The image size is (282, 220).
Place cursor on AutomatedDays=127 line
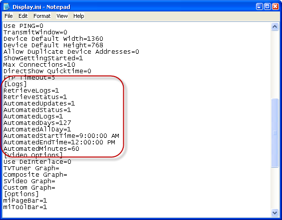click(37, 123)
